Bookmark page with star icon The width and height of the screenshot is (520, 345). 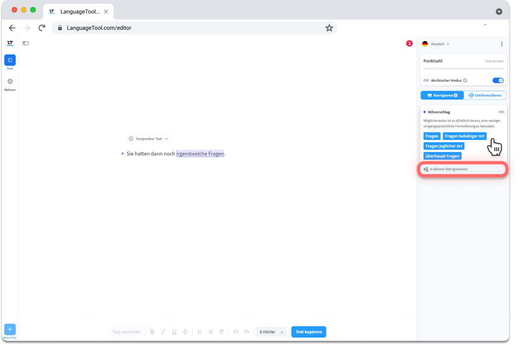point(329,28)
